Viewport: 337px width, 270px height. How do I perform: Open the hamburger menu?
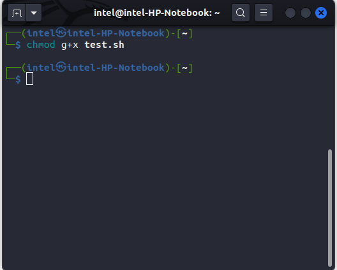pos(264,13)
